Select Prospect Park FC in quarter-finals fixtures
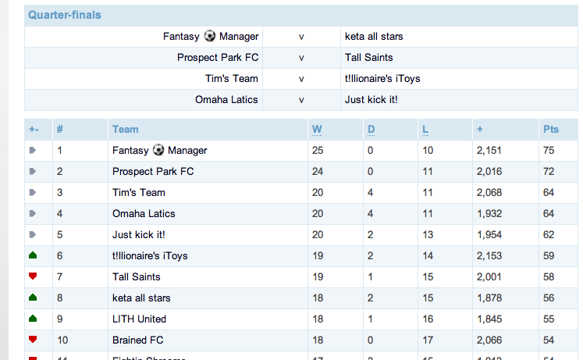Viewport: 583px width, 360px height. (218, 57)
